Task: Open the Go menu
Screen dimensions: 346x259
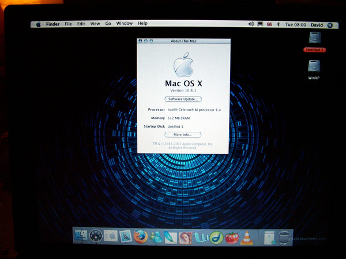Action: pos(108,24)
